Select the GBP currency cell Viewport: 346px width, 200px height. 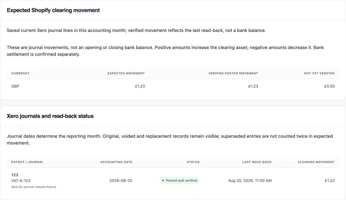[15, 86]
